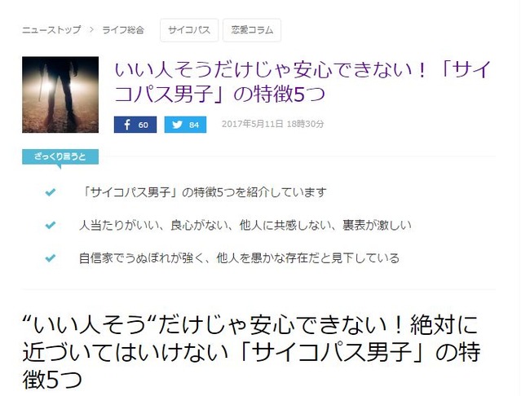530x396 pixels.
Task: Click the publish date 2017年5月11日
Action: click(x=252, y=124)
